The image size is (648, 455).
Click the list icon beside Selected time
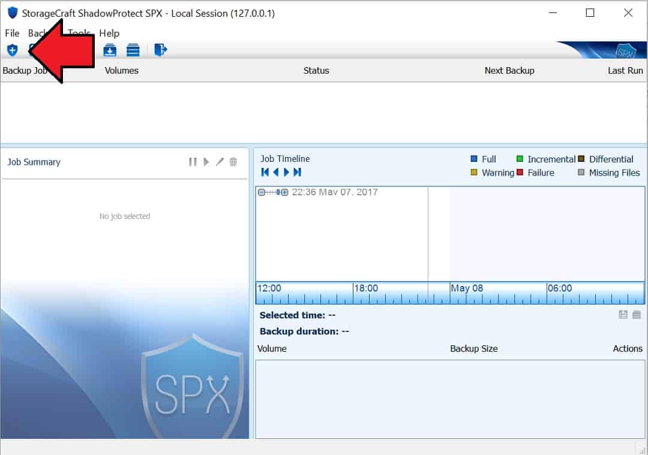(637, 315)
